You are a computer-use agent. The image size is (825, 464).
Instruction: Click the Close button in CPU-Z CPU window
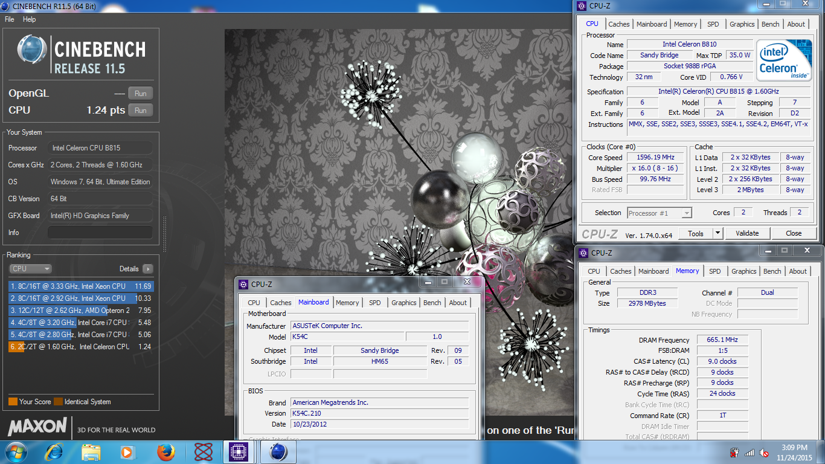click(794, 233)
